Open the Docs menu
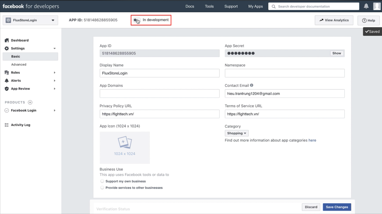Screen dimensions: 382x214 click(x=190, y=6)
